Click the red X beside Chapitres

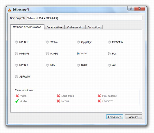(x=99, y=101)
